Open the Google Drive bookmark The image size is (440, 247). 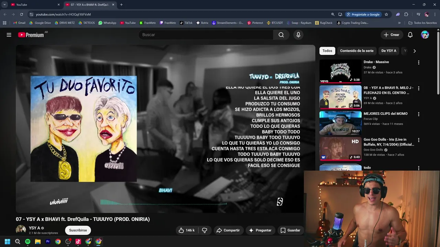(x=40, y=23)
